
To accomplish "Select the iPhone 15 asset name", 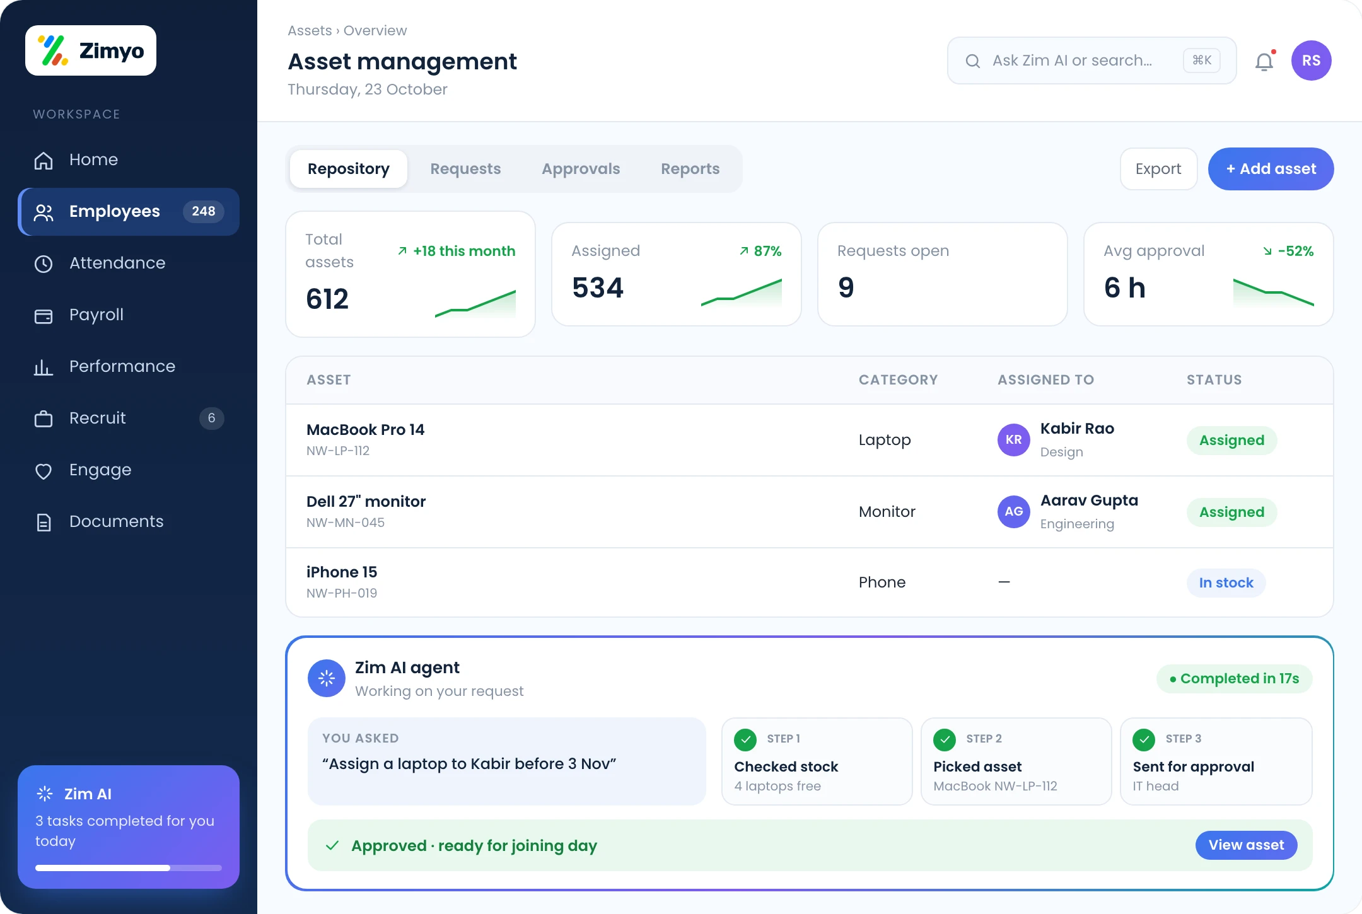I will [342, 572].
